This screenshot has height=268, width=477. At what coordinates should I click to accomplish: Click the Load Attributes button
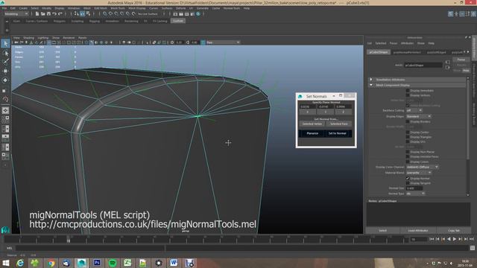(418, 231)
